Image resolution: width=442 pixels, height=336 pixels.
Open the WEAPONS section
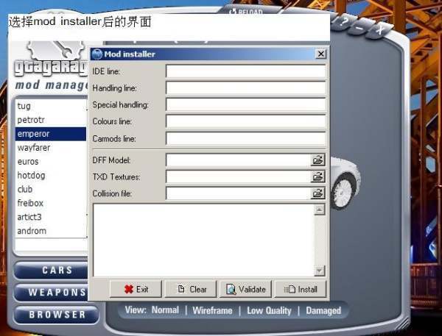point(52,293)
